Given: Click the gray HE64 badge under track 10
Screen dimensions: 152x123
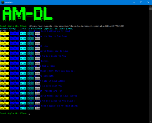Looking at the screenshot, I should click(x=37, y=78).
